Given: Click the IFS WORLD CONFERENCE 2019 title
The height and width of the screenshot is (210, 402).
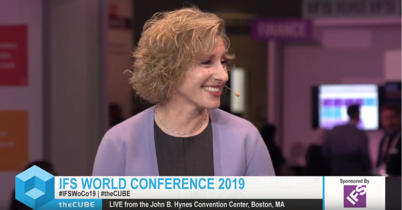Looking at the screenshot, I should click(151, 184).
